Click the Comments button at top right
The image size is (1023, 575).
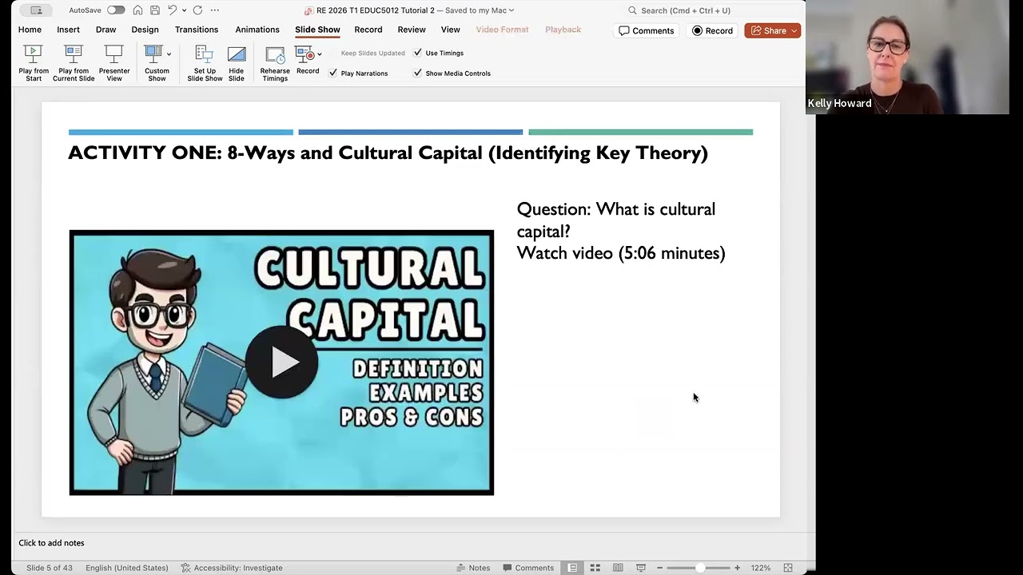(646, 30)
